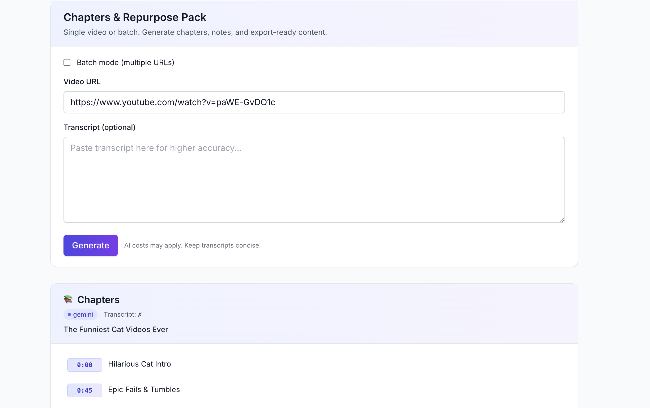The height and width of the screenshot is (408, 650).
Task: Click the Epic Fails & Tumbles chapter entry
Action: [x=144, y=389]
